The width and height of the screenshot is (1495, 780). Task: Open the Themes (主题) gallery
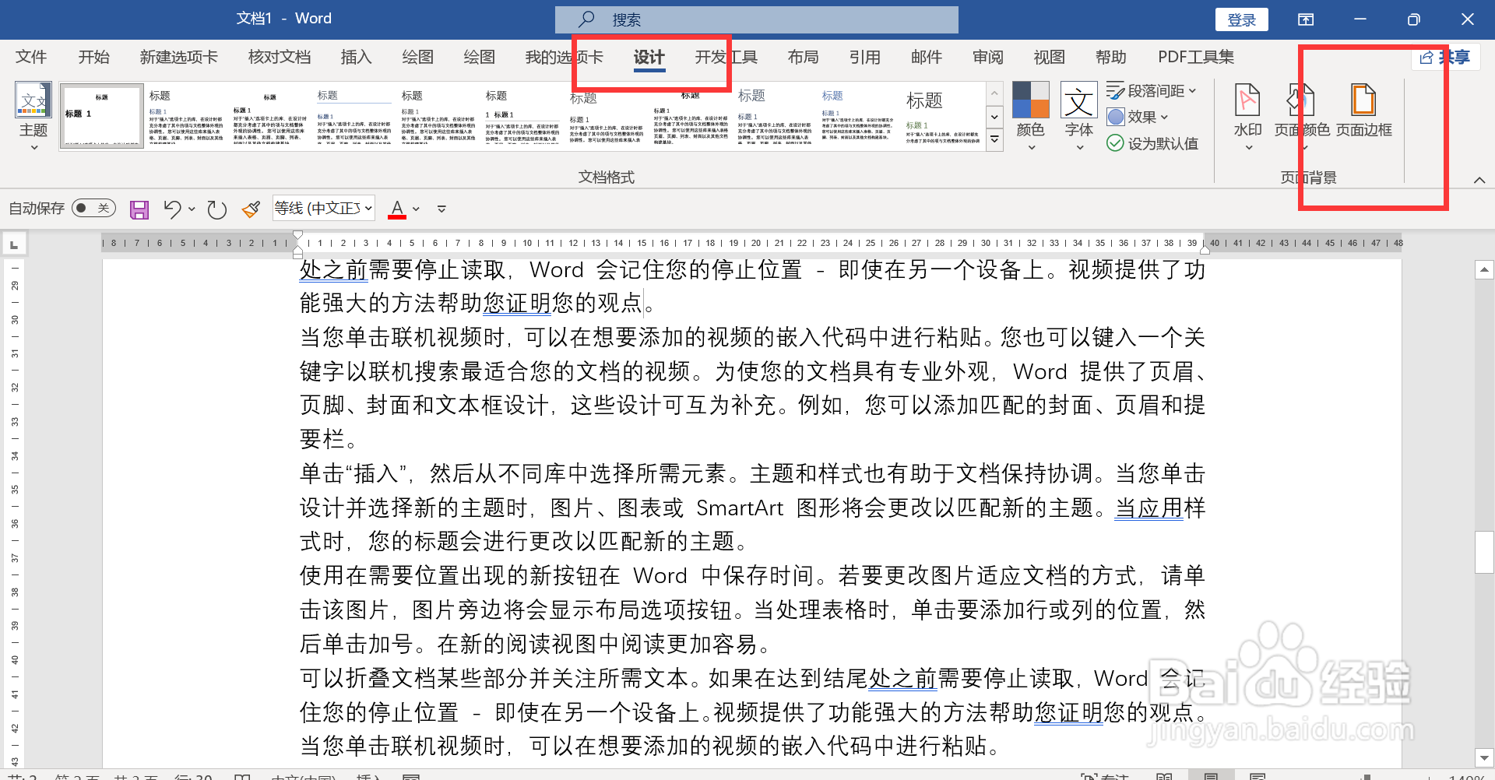(33, 115)
